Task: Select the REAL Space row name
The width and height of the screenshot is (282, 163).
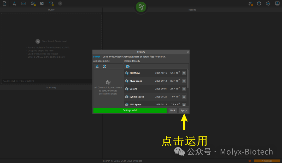Action: coord(136,81)
